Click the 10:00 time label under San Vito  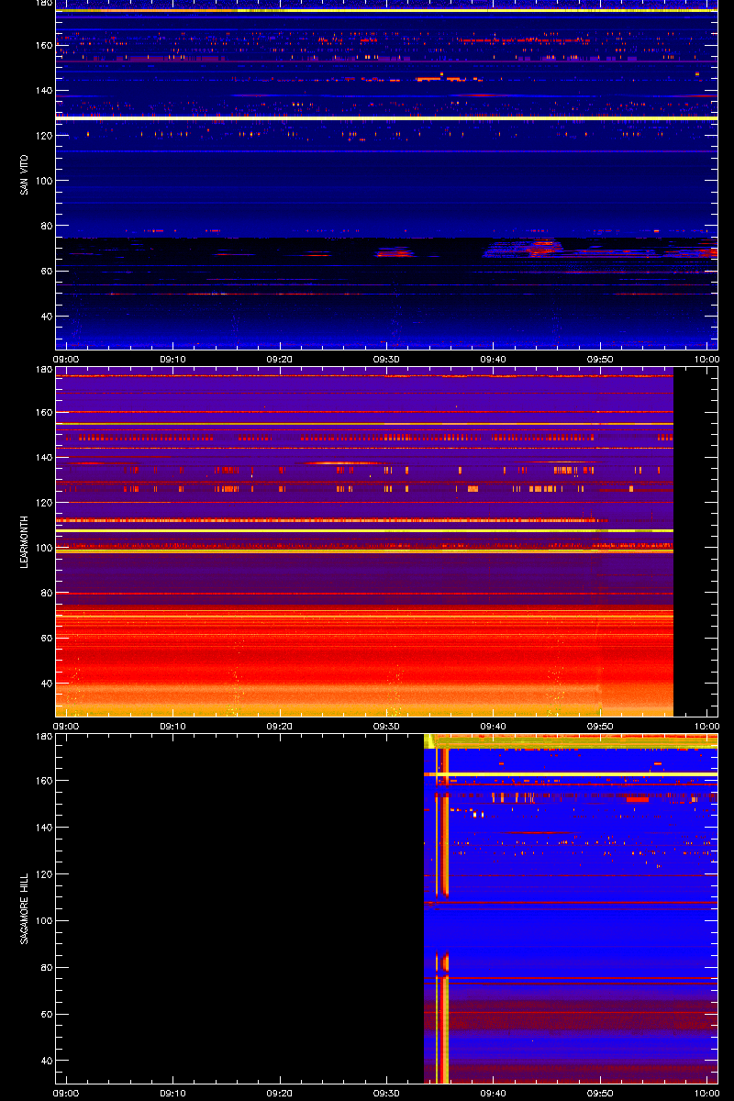point(706,359)
